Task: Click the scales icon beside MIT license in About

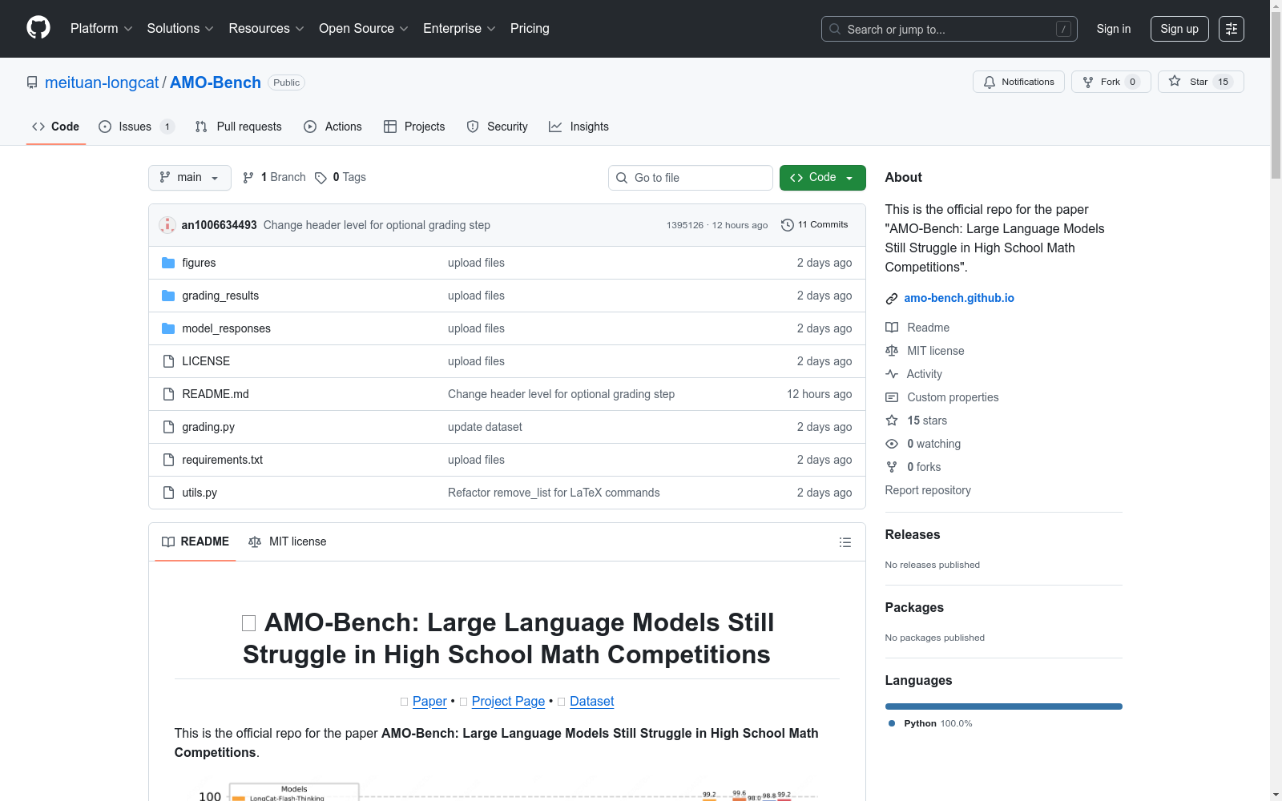Action: [x=892, y=351]
